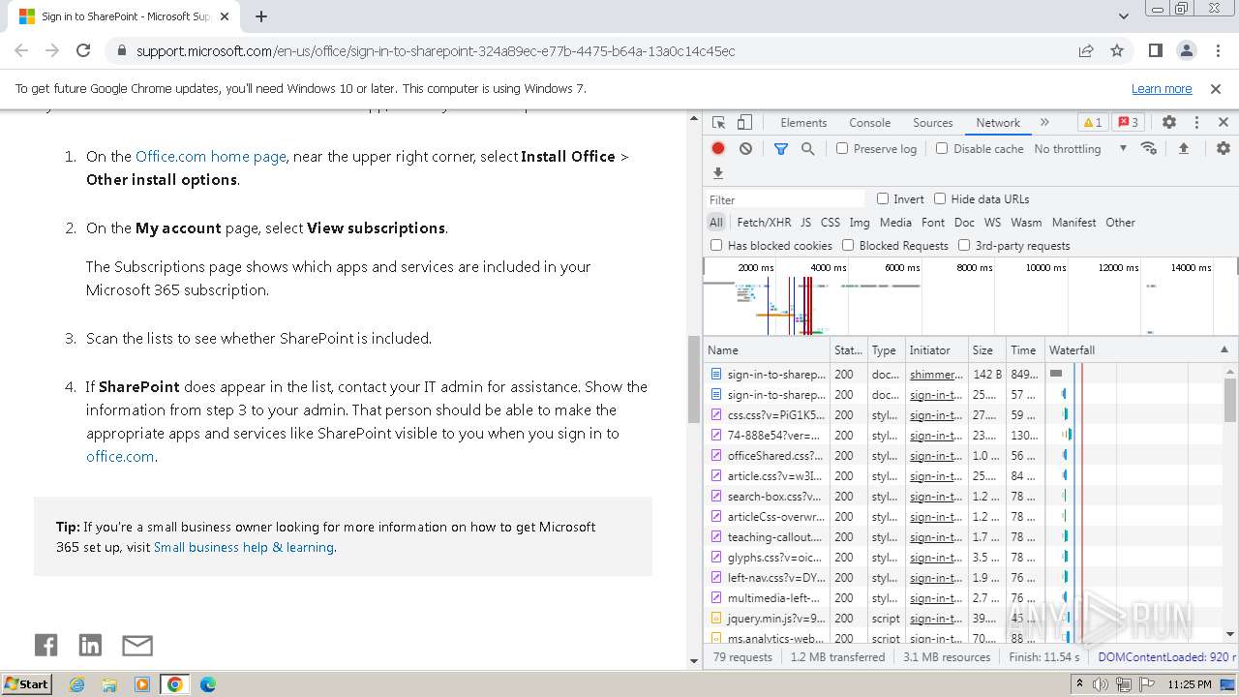Open the office.com link in step 4
The width and height of the screenshot is (1239, 697).
tap(120, 457)
